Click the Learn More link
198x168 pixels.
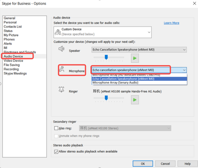[172, 23]
